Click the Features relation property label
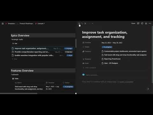The width and height of the screenshot is (153, 115). (x=87, y=51)
